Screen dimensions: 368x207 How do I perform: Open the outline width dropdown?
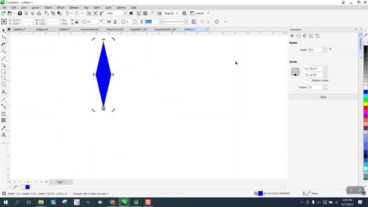[161, 22]
